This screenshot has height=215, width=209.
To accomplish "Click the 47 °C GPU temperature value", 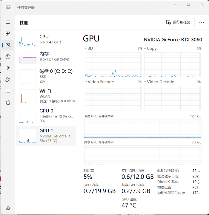I will (129, 205).
